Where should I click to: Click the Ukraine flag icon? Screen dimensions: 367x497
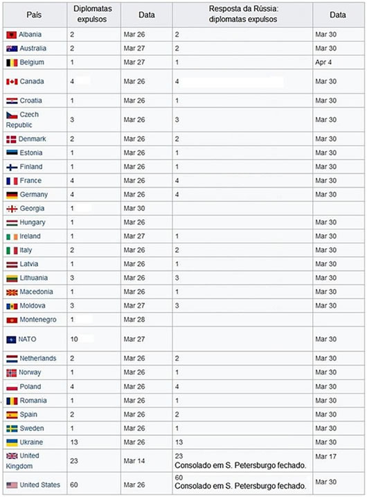(x=12, y=442)
